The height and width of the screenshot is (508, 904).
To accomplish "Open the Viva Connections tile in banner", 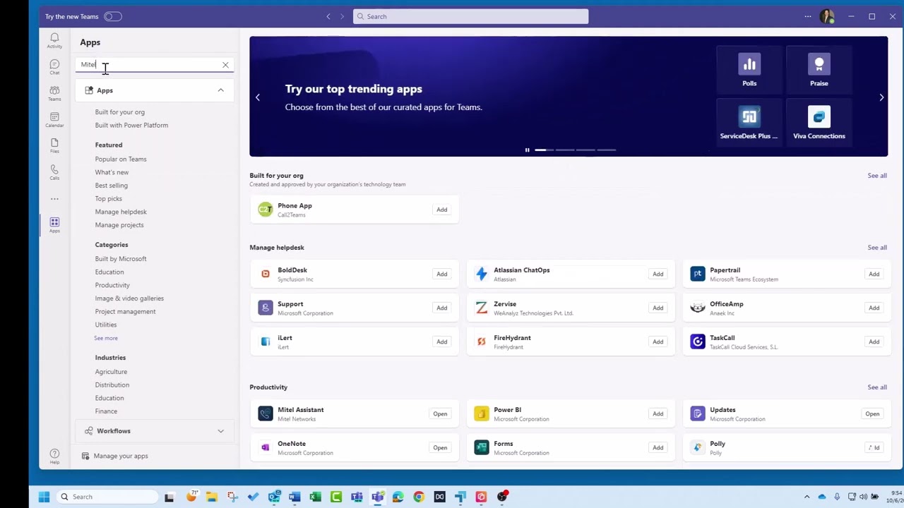I will (x=819, y=123).
